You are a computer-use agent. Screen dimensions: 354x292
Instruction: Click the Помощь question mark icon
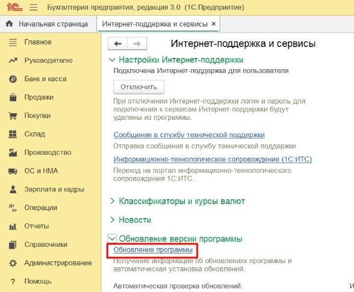(x=13, y=281)
